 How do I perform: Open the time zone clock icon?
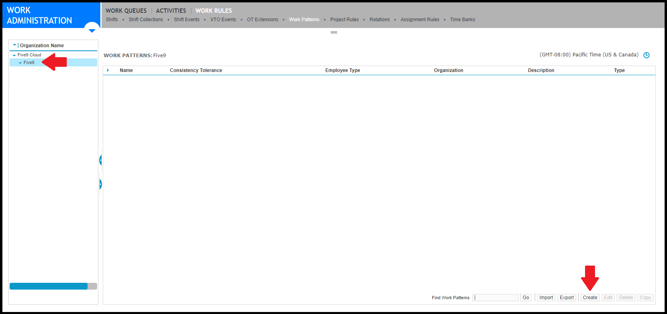646,55
